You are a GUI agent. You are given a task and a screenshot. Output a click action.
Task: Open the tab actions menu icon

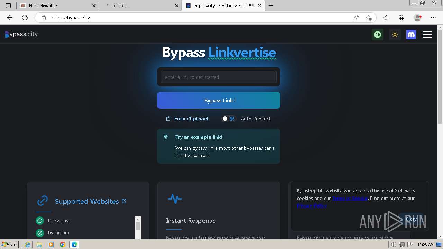point(8,6)
